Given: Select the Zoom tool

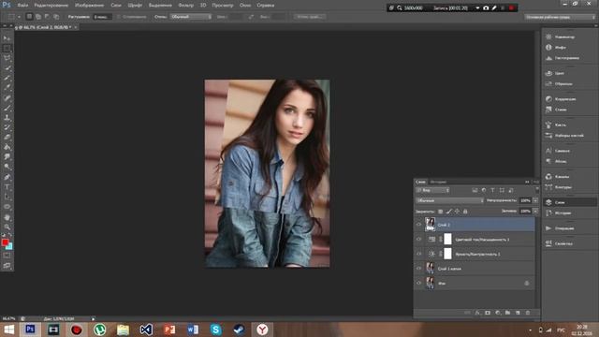Looking at the screenshot, I should pyautogui.click(x=7, y=227).
